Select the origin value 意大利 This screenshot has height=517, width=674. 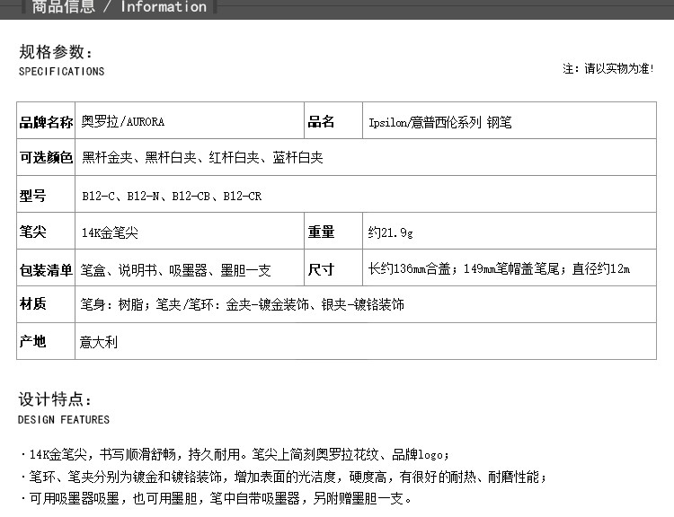(x=99, y=342)
